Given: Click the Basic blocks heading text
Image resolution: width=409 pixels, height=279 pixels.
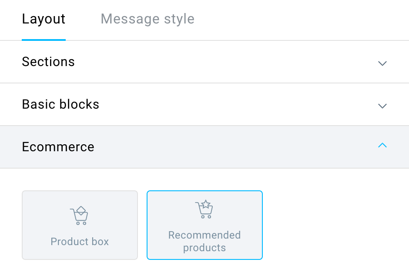Looking at the screenshot, I should 60,104.
